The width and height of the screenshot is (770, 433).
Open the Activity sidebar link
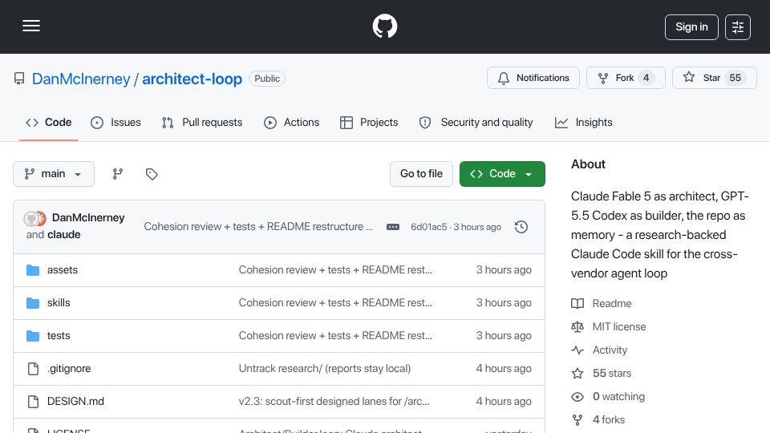coord(610,350)
